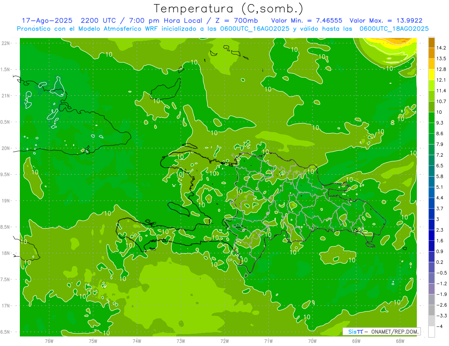Viewport: 449px width, 346px height.
Task: Click the '-3.3' colorbar value
Action: 442,315
